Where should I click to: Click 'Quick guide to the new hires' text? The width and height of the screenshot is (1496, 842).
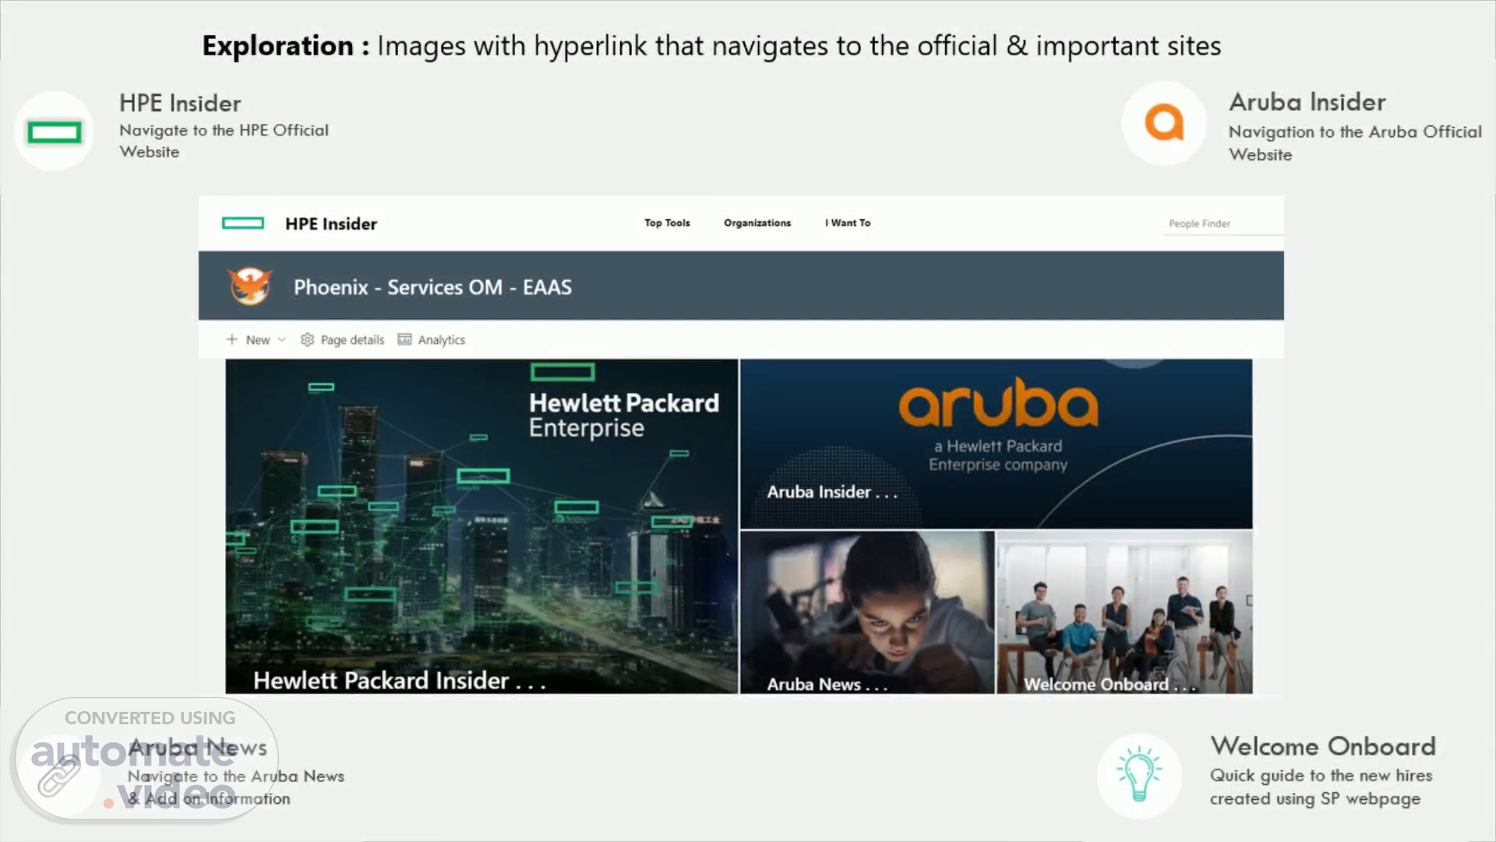(x=1321, y=776)
